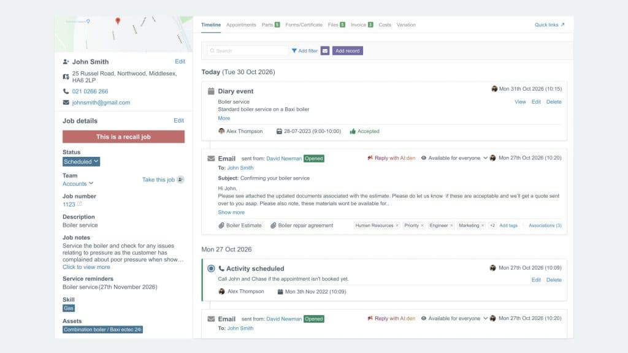The height and width of the screenshot is (353, 628).
Task: Toggle the visibility eye icon in the first Email record
Action: 423,158
